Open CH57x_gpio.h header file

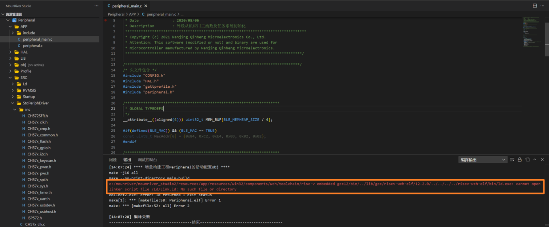coord(39,148)
